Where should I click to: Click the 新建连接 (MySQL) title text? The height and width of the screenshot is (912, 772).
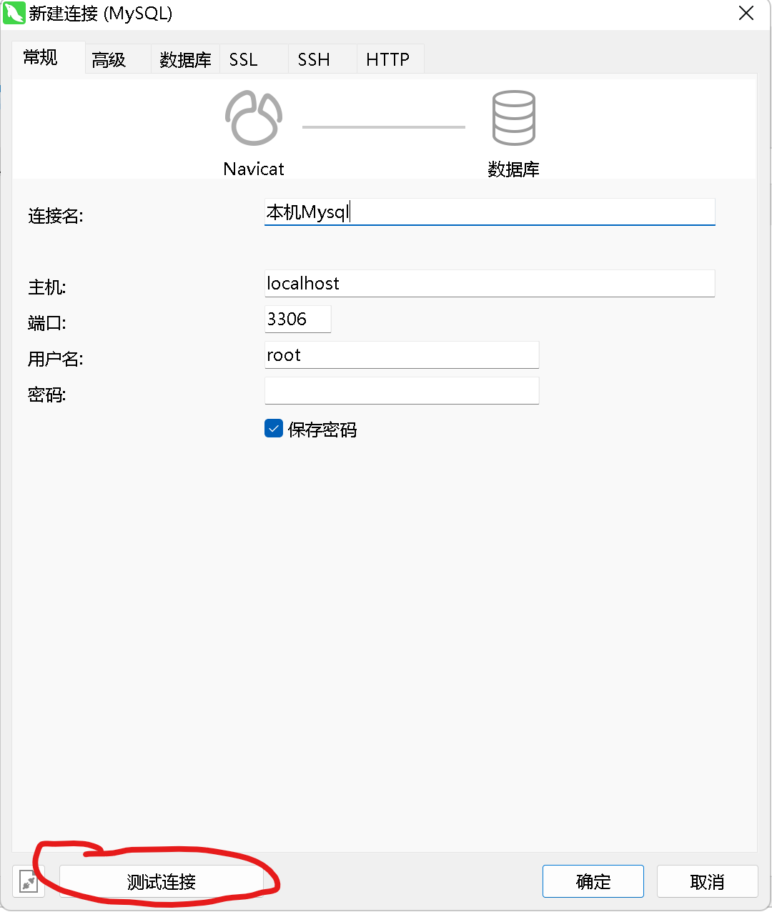tap(101, 14)
